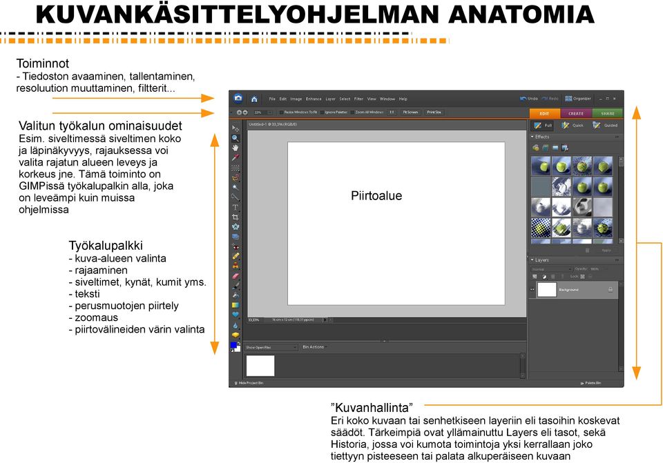Screen dimensions: 663x463
Task: Open the zoom percentage dropdown arrow
Action: (x=270, y=112)
